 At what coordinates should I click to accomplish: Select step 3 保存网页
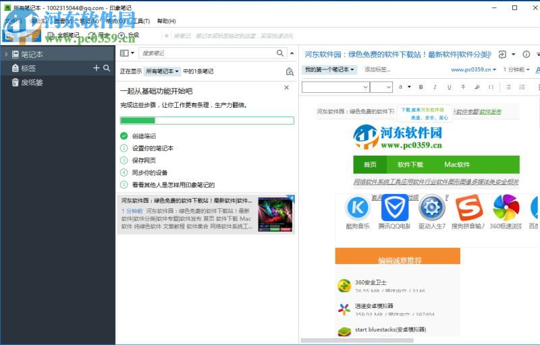pyautogui.click(x=144, y=160)
